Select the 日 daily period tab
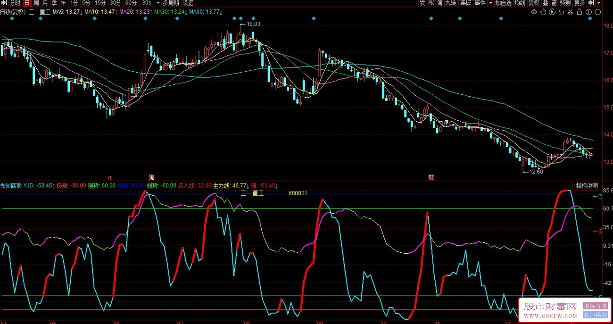The width and height of the screenshot is (613, 324). [27, 3]
